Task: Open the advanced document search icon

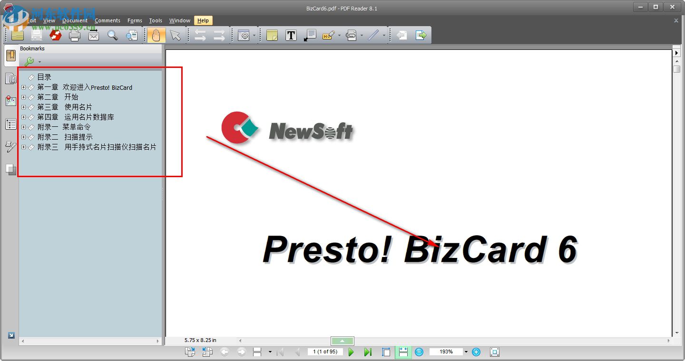Action: pos(132,35)
